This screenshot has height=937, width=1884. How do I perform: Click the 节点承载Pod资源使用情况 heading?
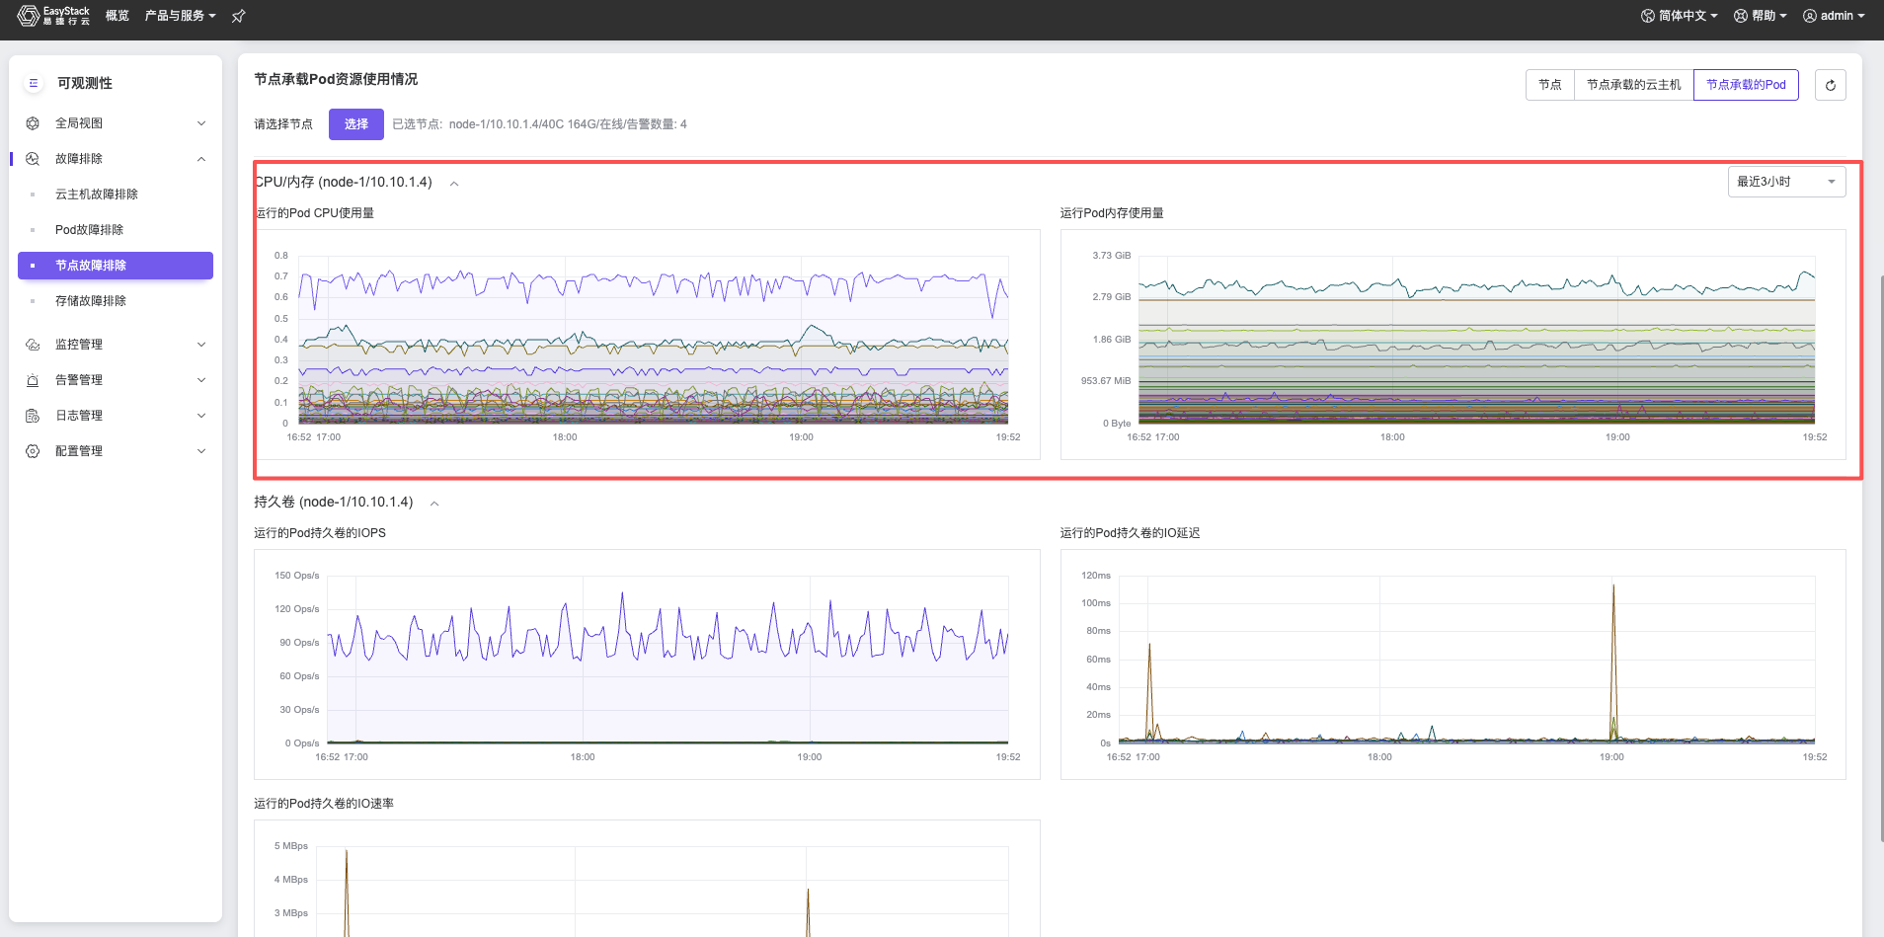coord(336,79)
